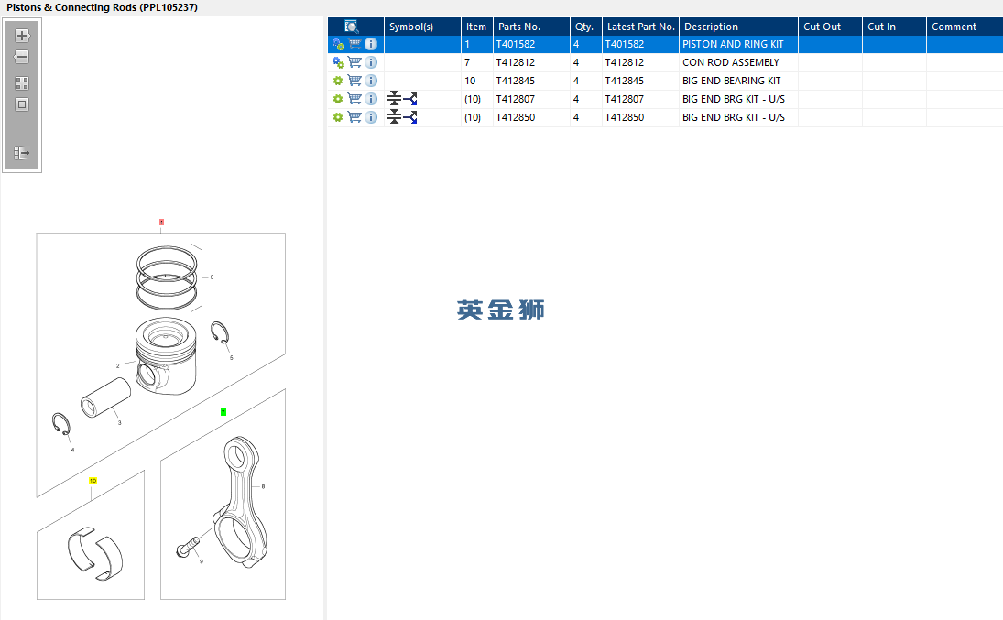Image resolution: width=1003 pixels, height=620 pixels.
Task: Click the list export arrow icon in diagram toolbar
Action: pyautogui.click(x=22, y=152)
